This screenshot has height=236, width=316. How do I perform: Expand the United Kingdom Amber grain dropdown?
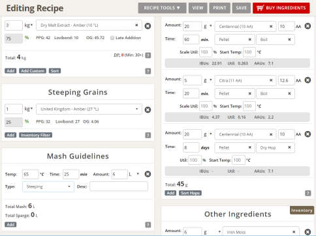[x=89, y=109]
